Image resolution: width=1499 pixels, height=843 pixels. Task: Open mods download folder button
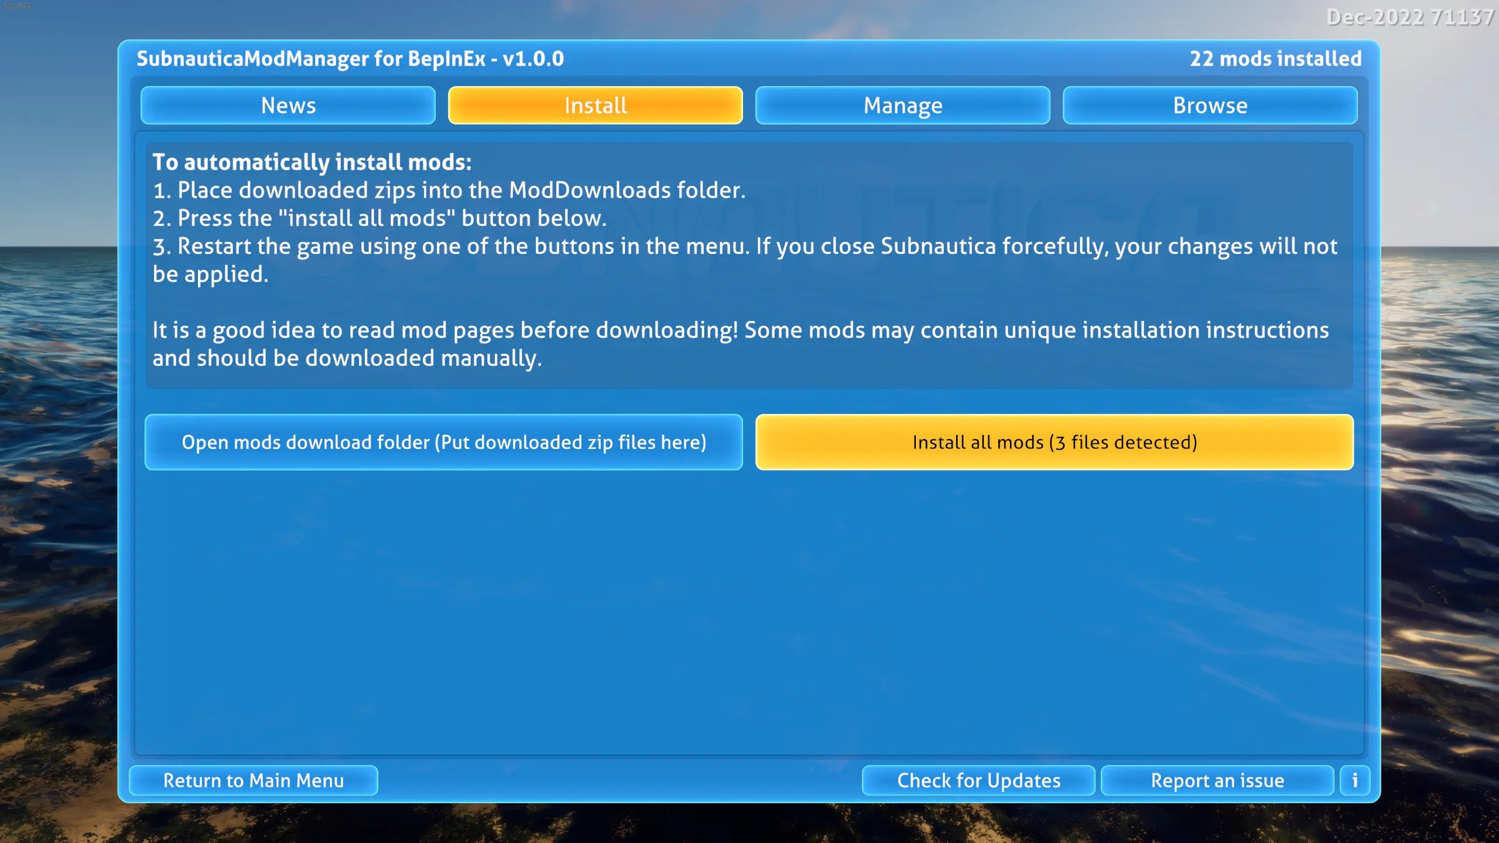click(x=444, y=442)
